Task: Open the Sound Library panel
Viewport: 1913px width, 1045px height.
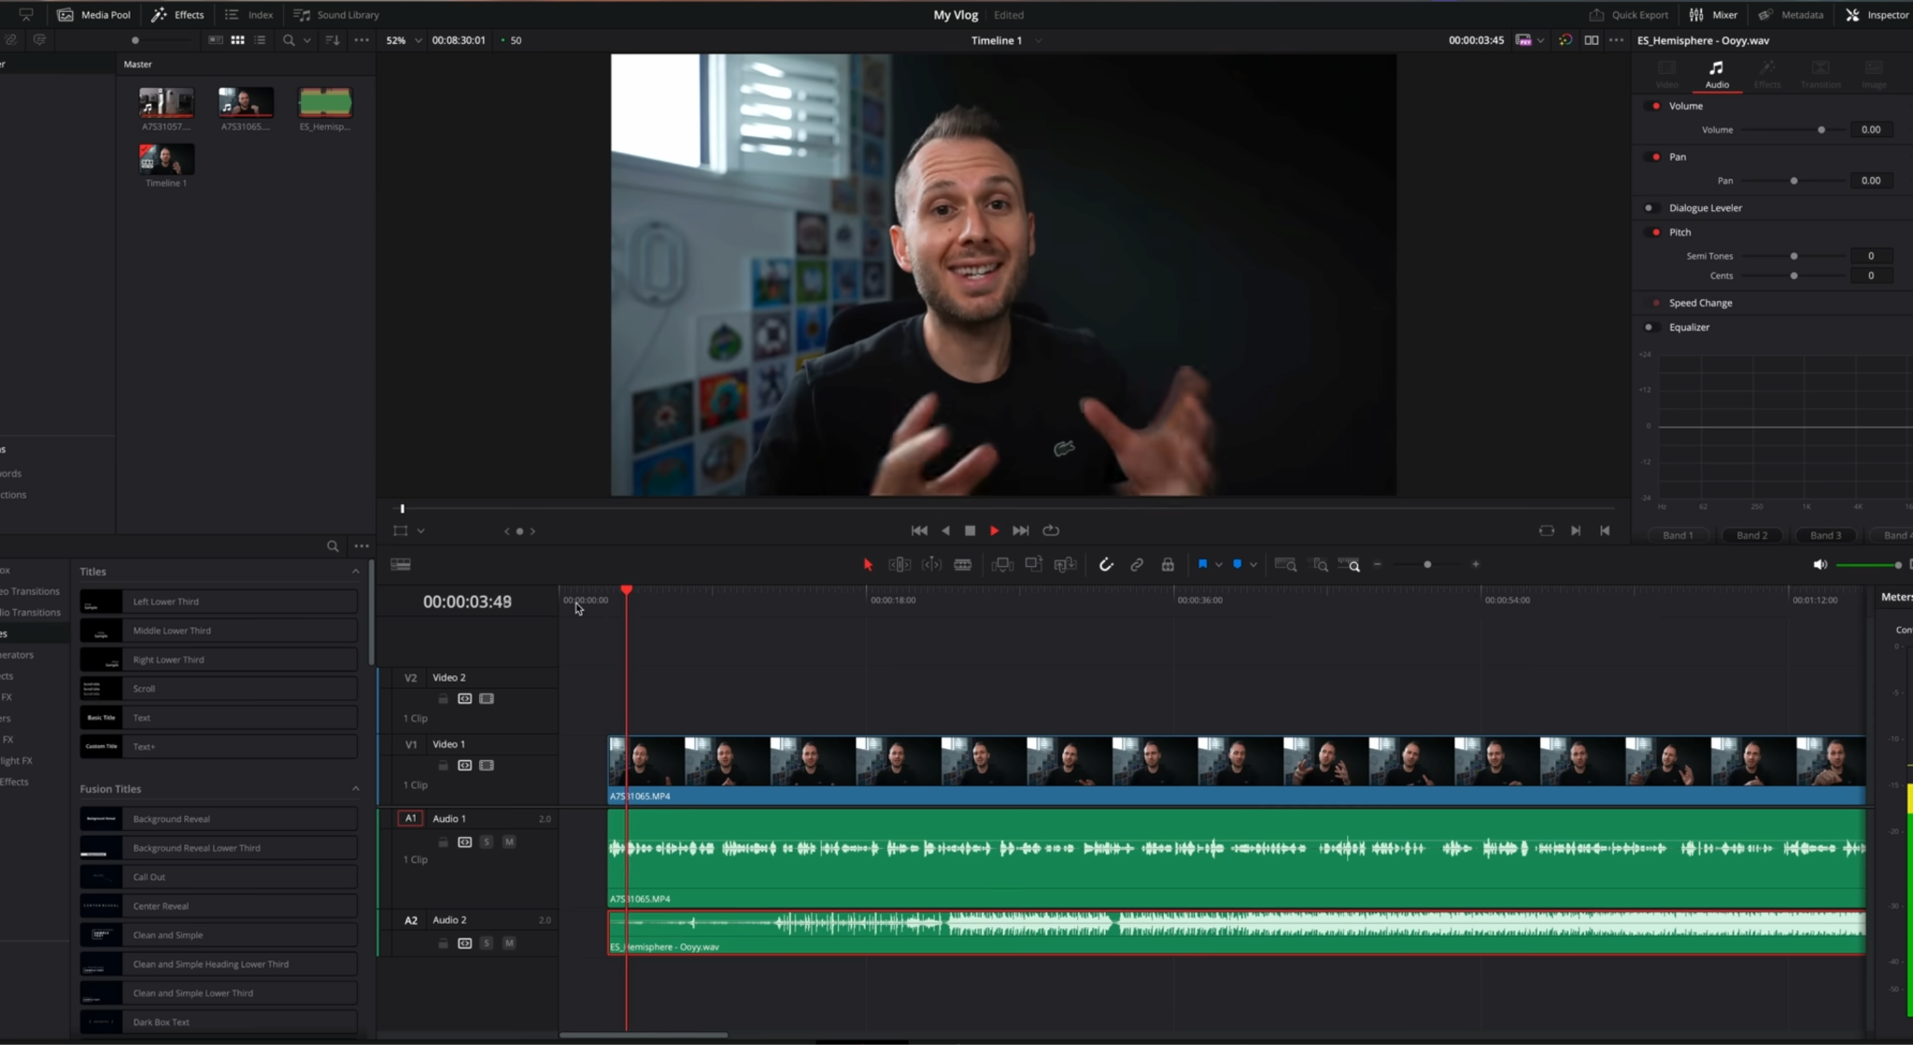Action: (x=336, y=14)
